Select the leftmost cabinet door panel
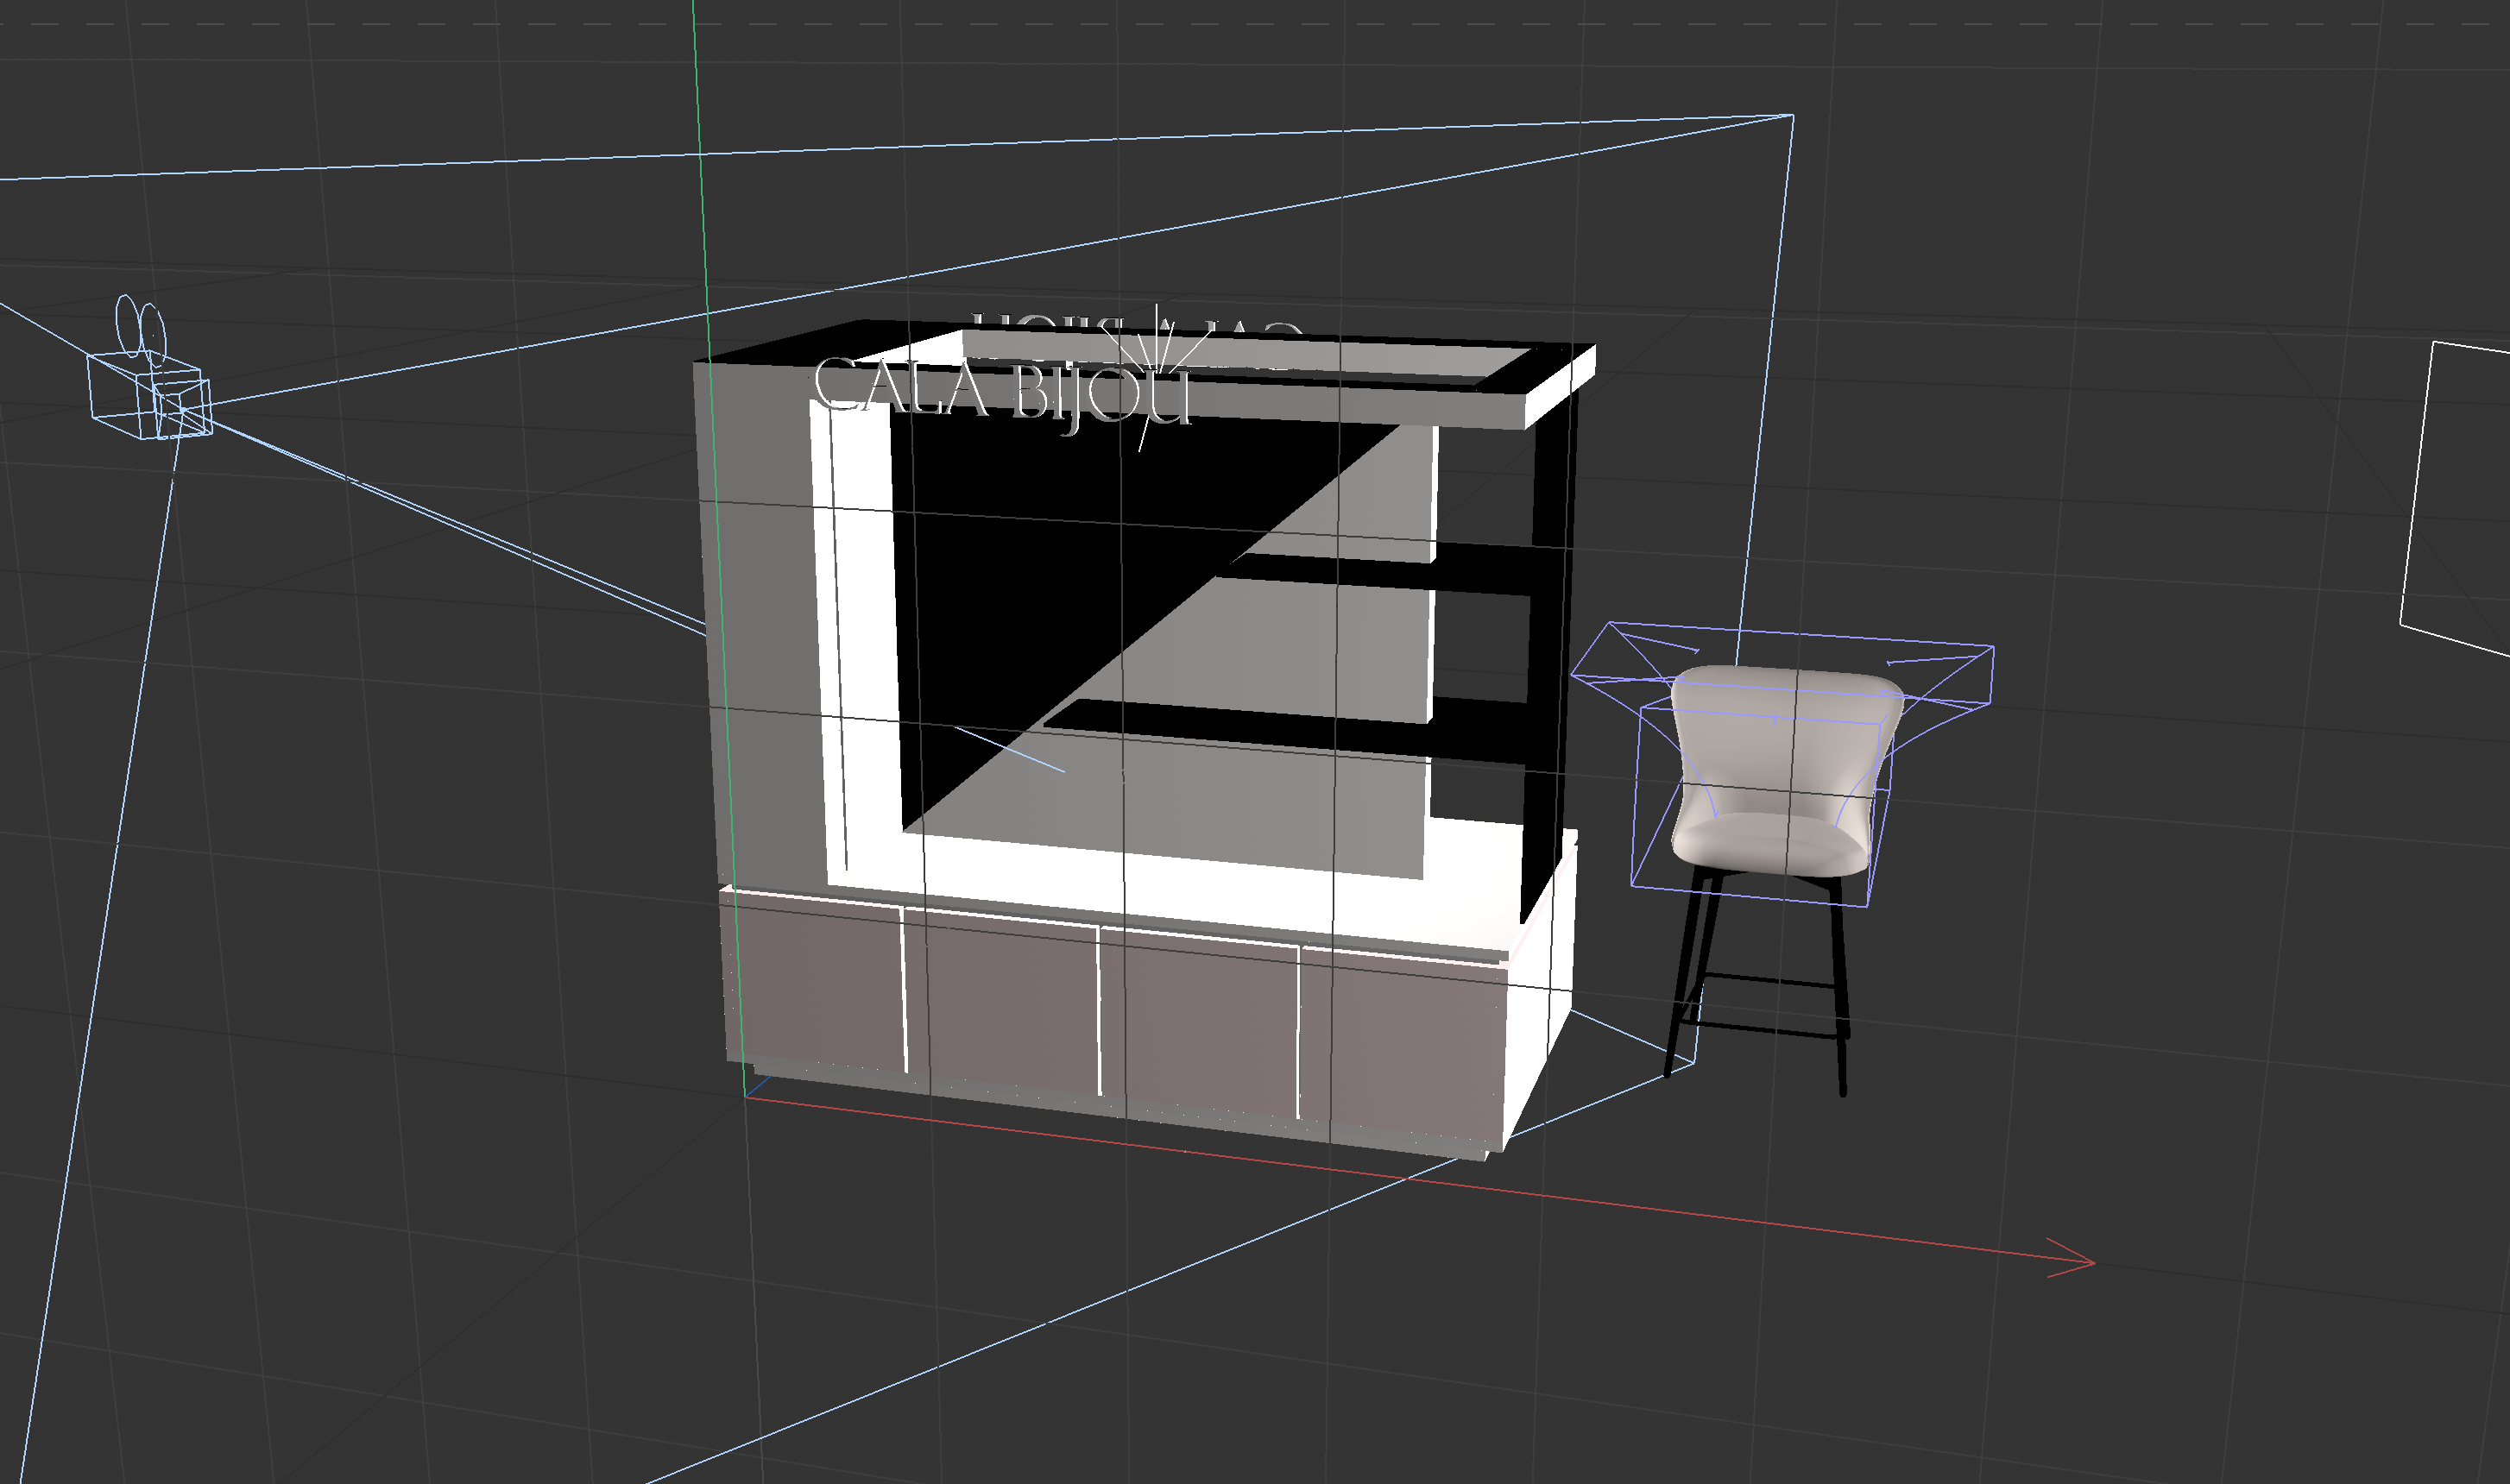Screen dimensions: 2510x1484 pos(812,978)
